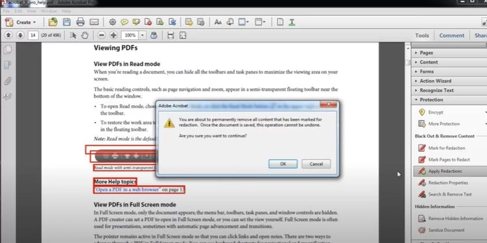Click the page number field showing 14
The image size is (487, 243).
(33, 35)
